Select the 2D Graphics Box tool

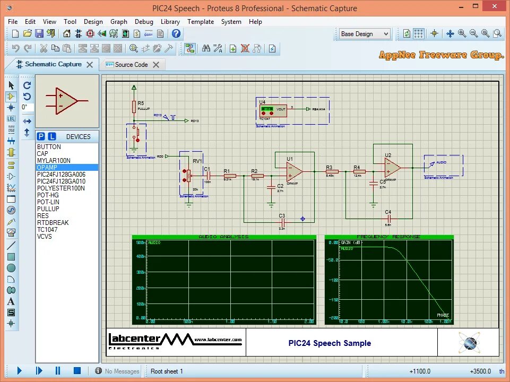11,257
